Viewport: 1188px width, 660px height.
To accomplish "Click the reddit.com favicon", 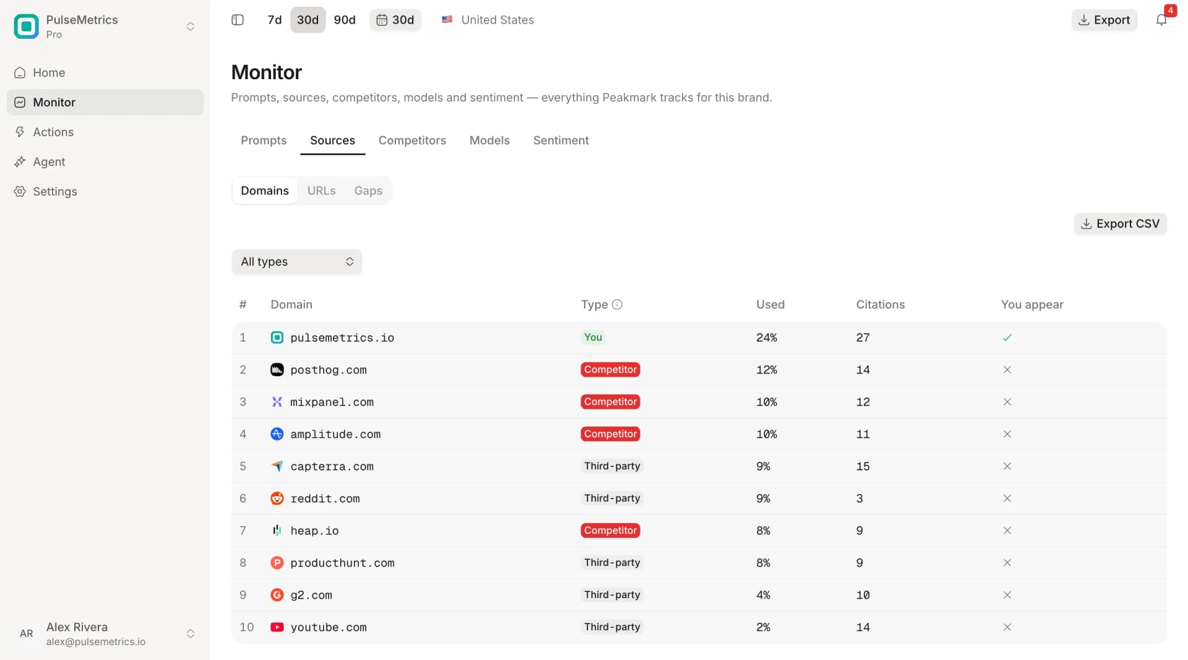I will click(x=277, y=499).
